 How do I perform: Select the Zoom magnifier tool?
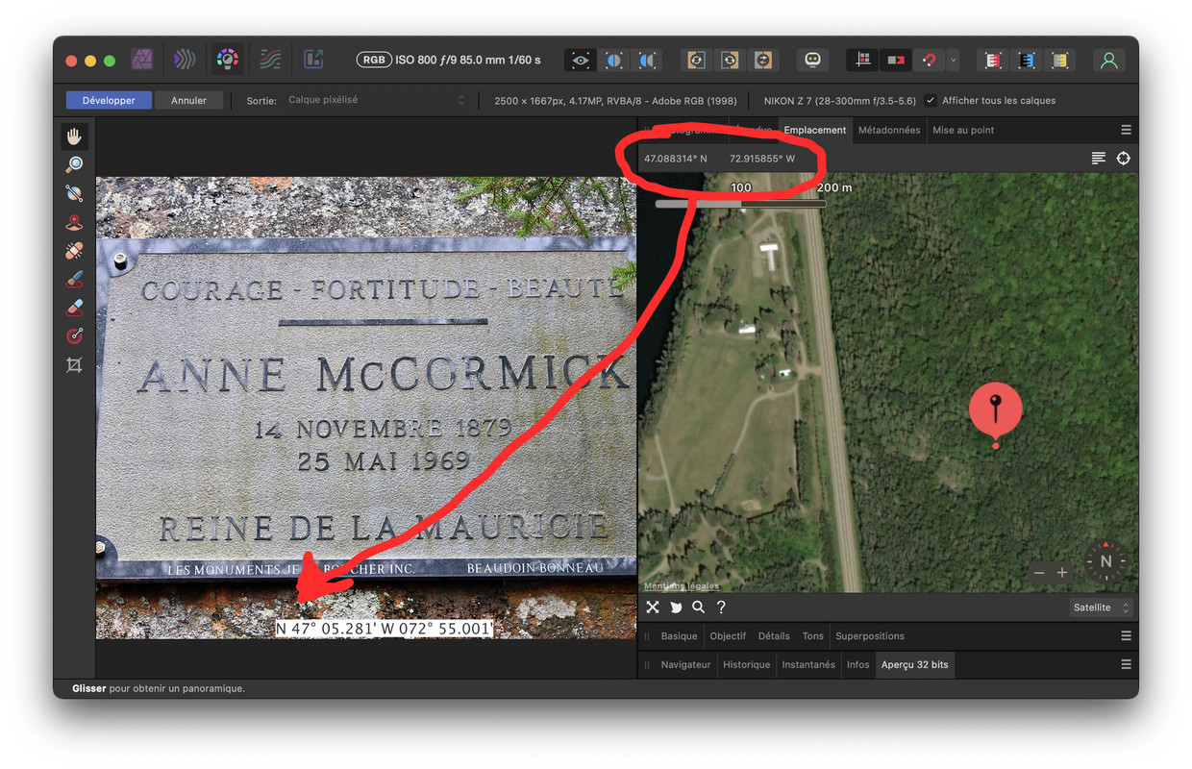tap(74, 164)
